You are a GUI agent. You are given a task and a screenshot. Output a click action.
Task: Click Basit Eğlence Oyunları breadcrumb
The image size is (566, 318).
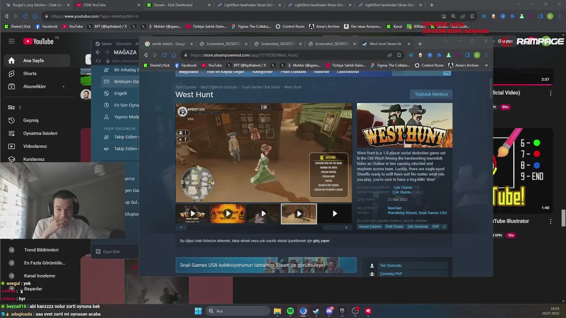(x=219, y=87)
